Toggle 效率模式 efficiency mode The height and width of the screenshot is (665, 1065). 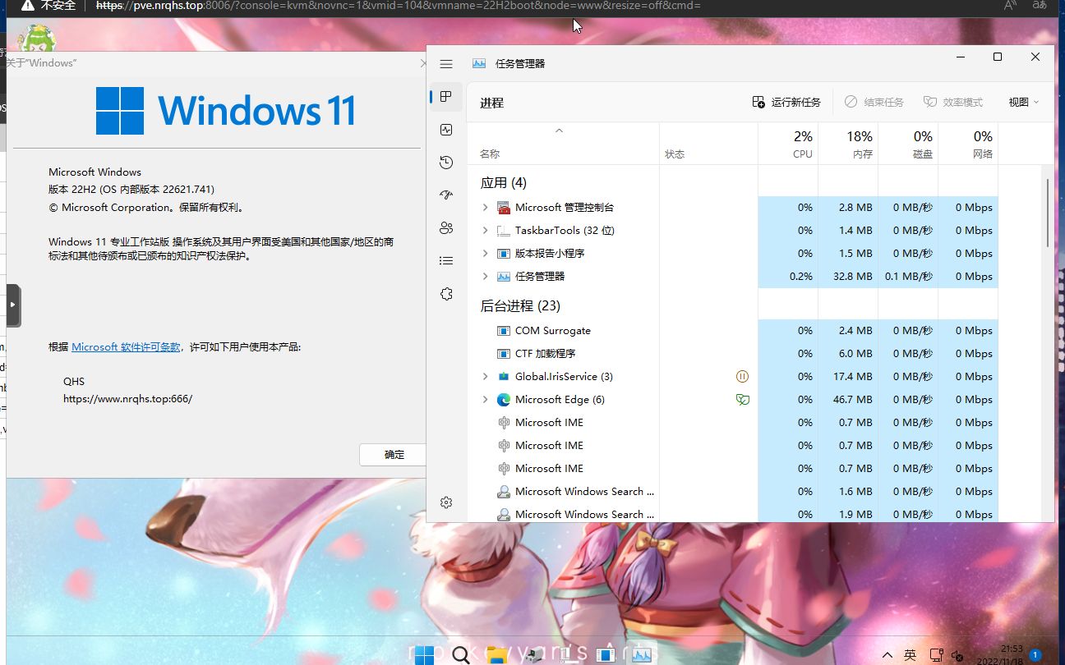(x=953, y=101)
